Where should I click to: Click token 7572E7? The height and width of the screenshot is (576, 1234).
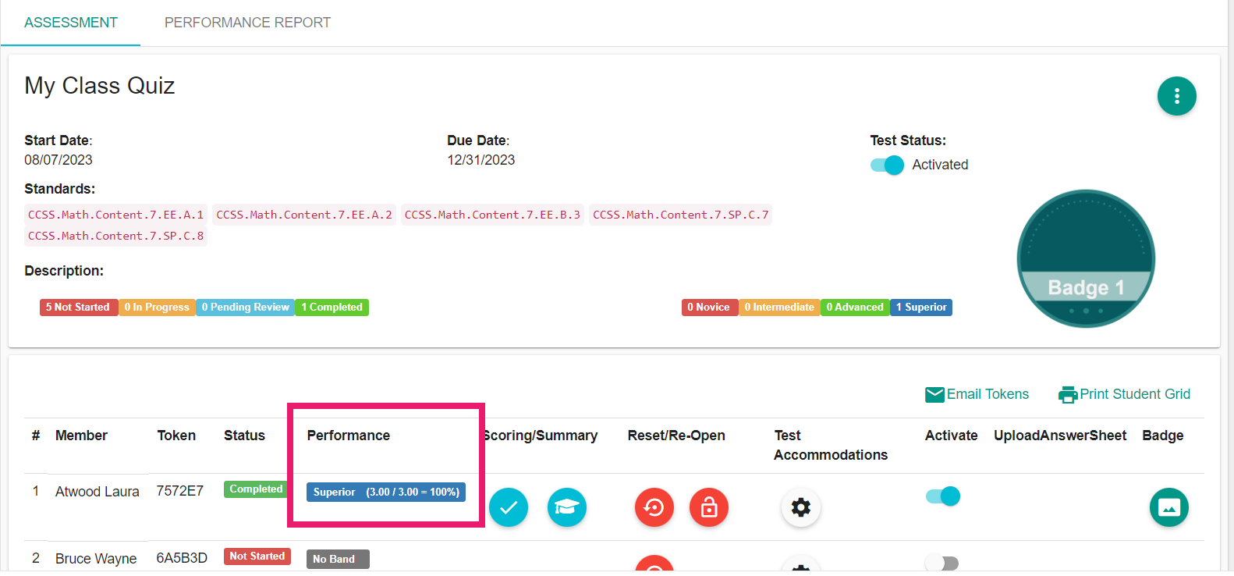tap(180, 491)
